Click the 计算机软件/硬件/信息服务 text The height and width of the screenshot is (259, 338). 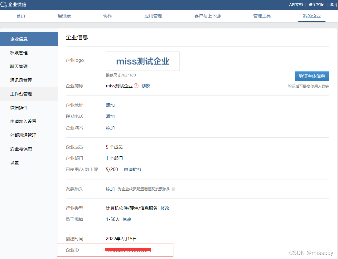click(x=132, y=208)
